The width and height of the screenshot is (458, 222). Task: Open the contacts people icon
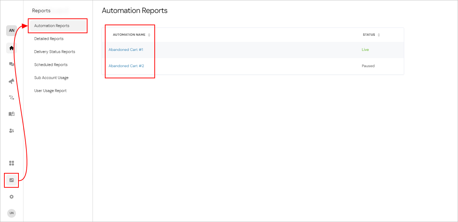click(12, 131)
